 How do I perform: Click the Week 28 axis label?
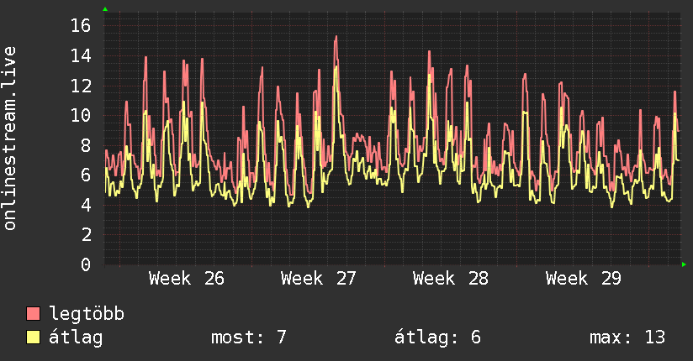point(450,279)
